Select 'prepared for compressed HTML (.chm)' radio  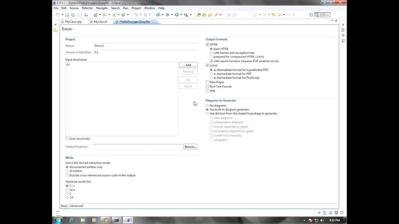pos(211,57)
